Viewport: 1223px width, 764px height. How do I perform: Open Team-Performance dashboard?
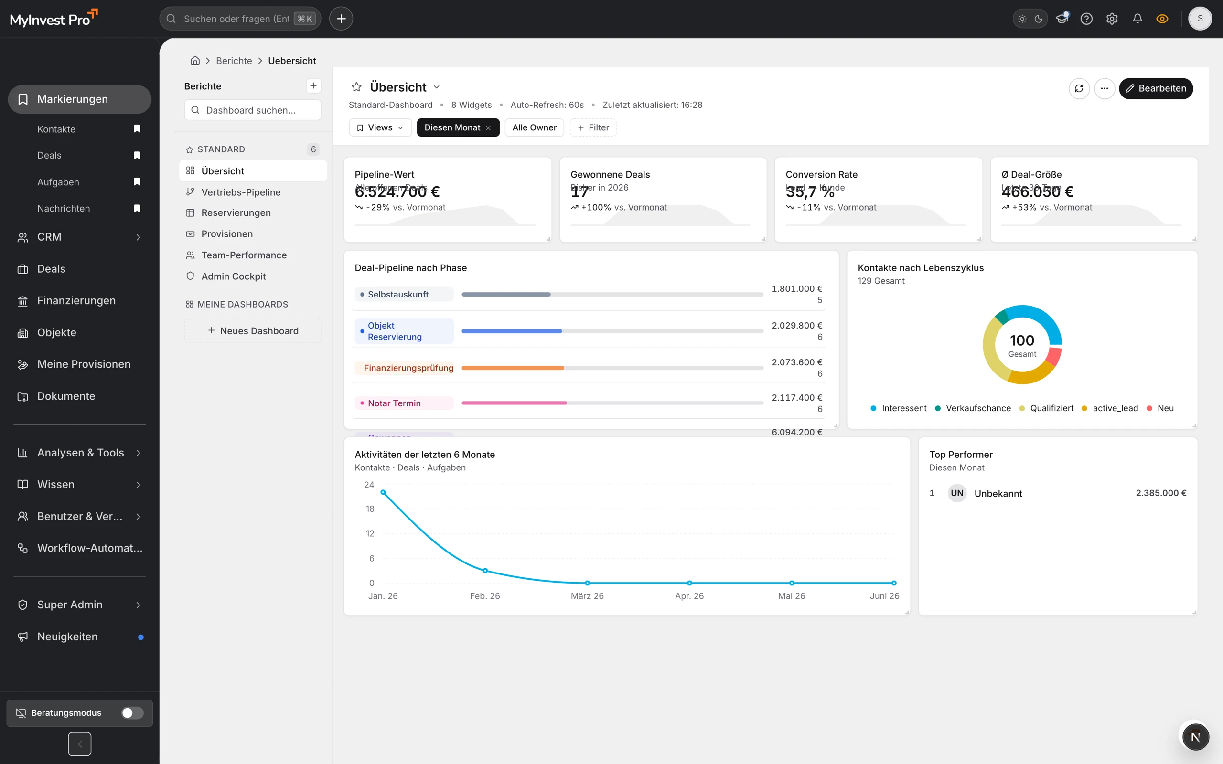(x=253, y=255)
